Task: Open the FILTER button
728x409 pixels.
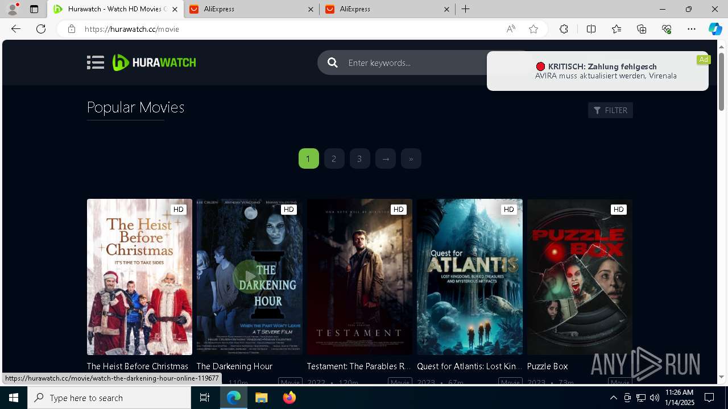Action: pos(610,110)
